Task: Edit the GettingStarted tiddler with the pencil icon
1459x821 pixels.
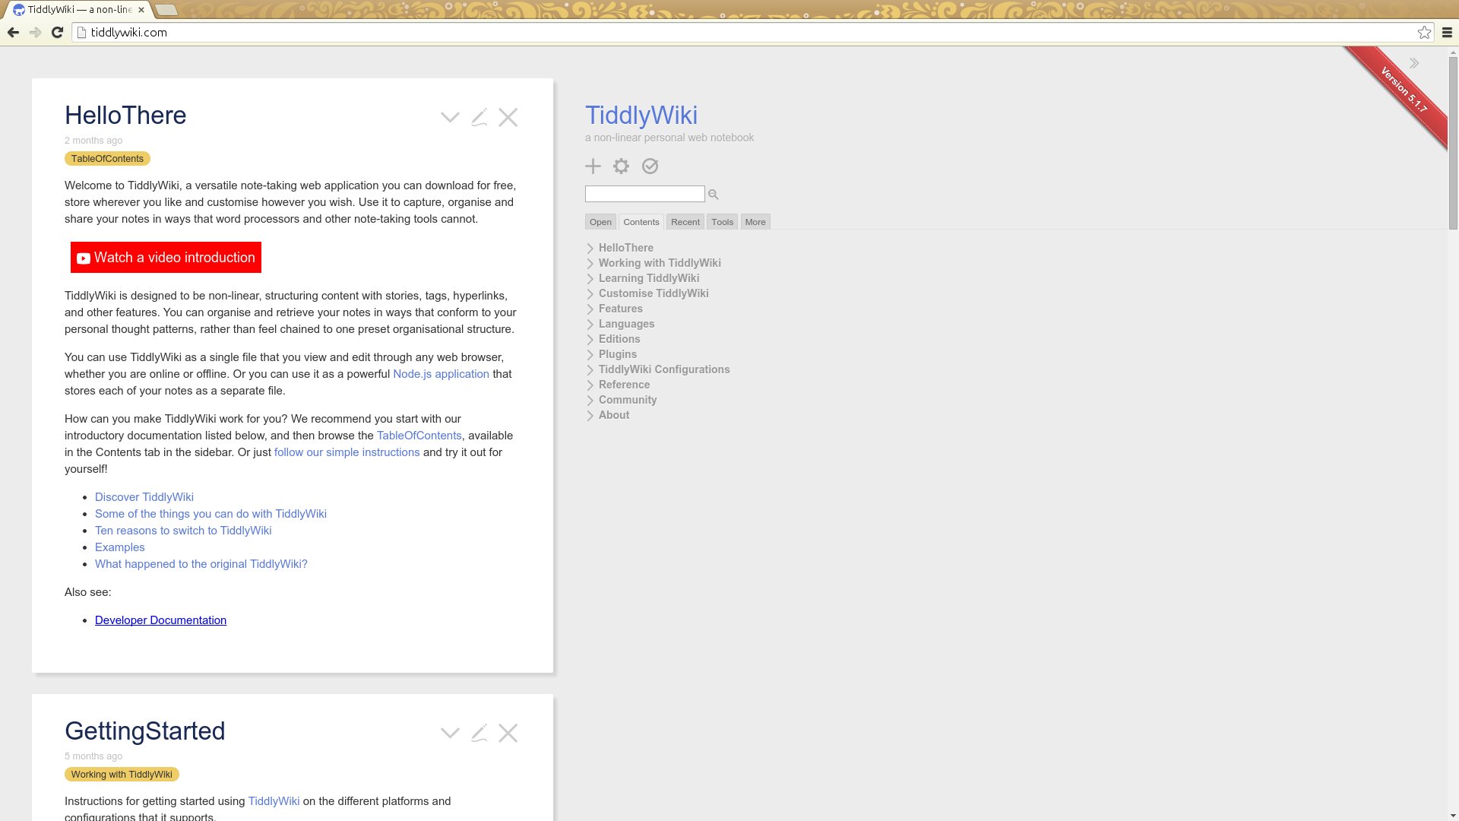Action: (479, 733)
